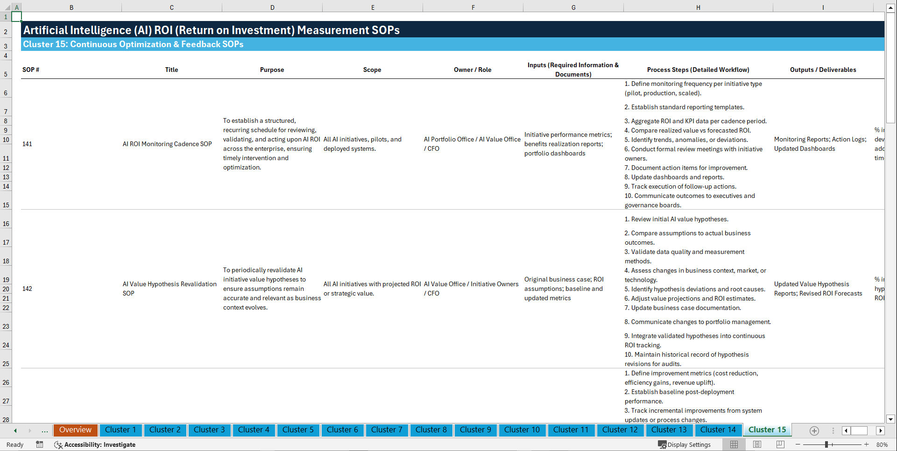Click the scroll-up arrow on vertical scrollbar
897x451 pixels.
click(x=891, y=7)
